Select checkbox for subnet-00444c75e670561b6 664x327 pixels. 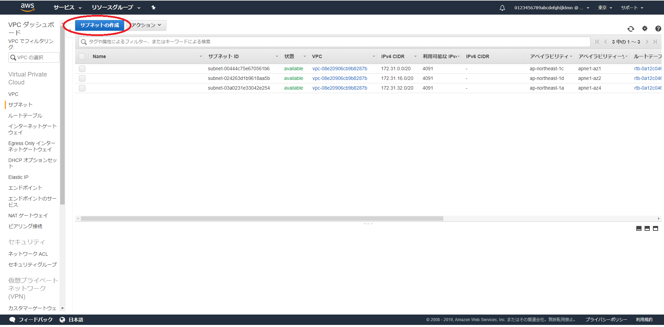click(x=82, y=69)
